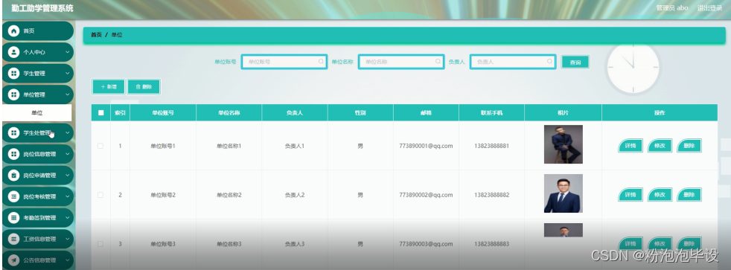731x270 pixels.
Task: Select the 单位 submenu item
Action: [x=36, y=112]
